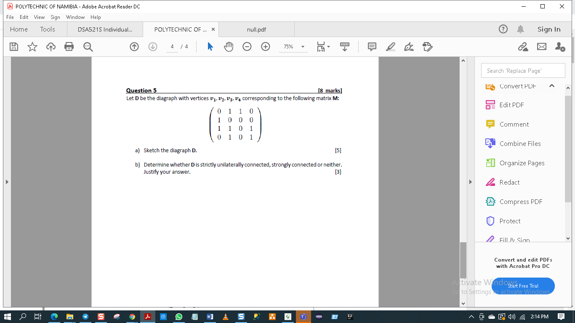Collapse the Convert PDF tool section
575x323 pixels.
click(551, 86)
